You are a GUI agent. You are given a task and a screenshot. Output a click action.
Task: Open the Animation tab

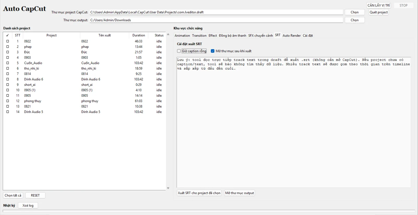182,35
